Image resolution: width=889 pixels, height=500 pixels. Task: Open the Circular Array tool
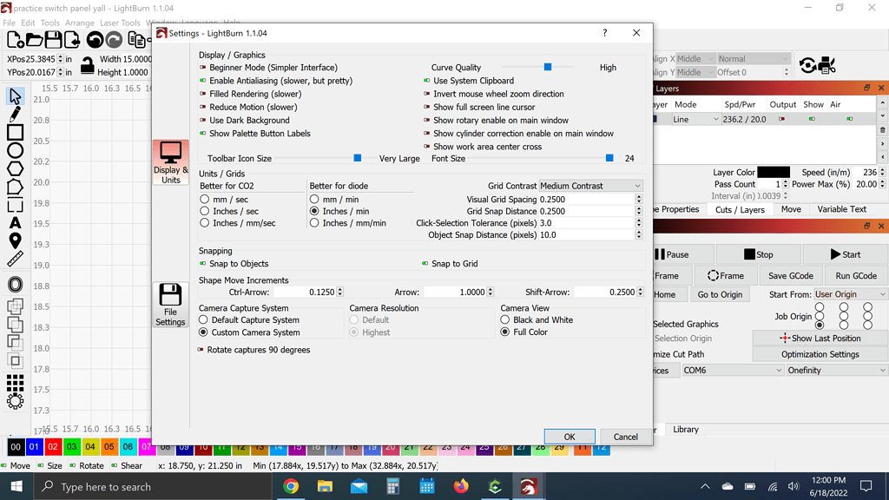(x=16, y=401)
